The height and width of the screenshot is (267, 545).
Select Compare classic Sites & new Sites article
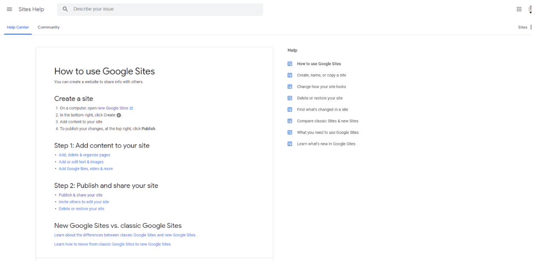[328, 121]
